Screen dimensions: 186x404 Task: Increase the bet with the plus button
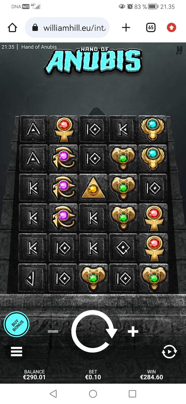(133, 332)
